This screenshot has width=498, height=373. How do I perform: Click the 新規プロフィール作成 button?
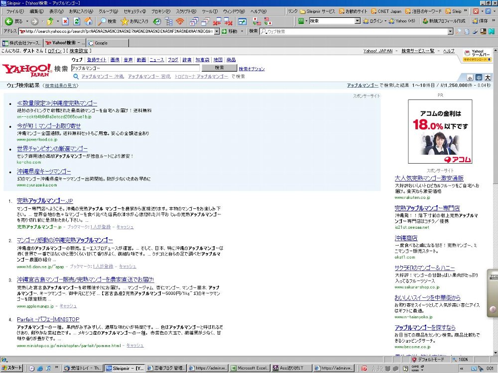click(x=444, y=21)
